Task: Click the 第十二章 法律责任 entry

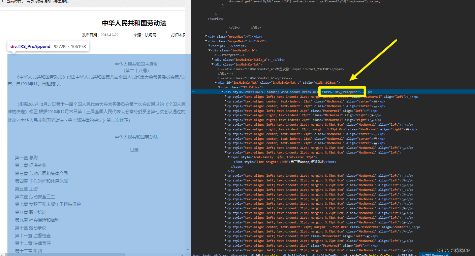Action: [33, 243]
